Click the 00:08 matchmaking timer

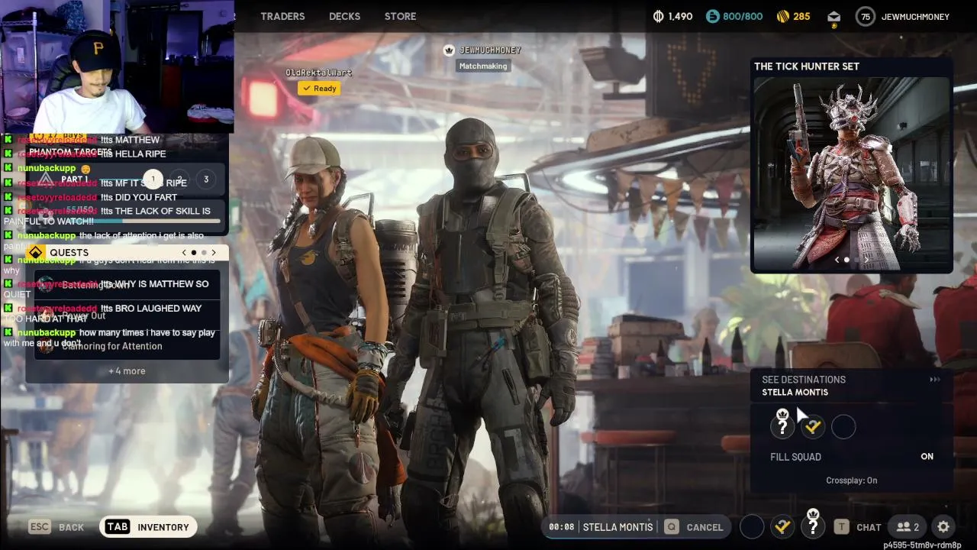561,526
